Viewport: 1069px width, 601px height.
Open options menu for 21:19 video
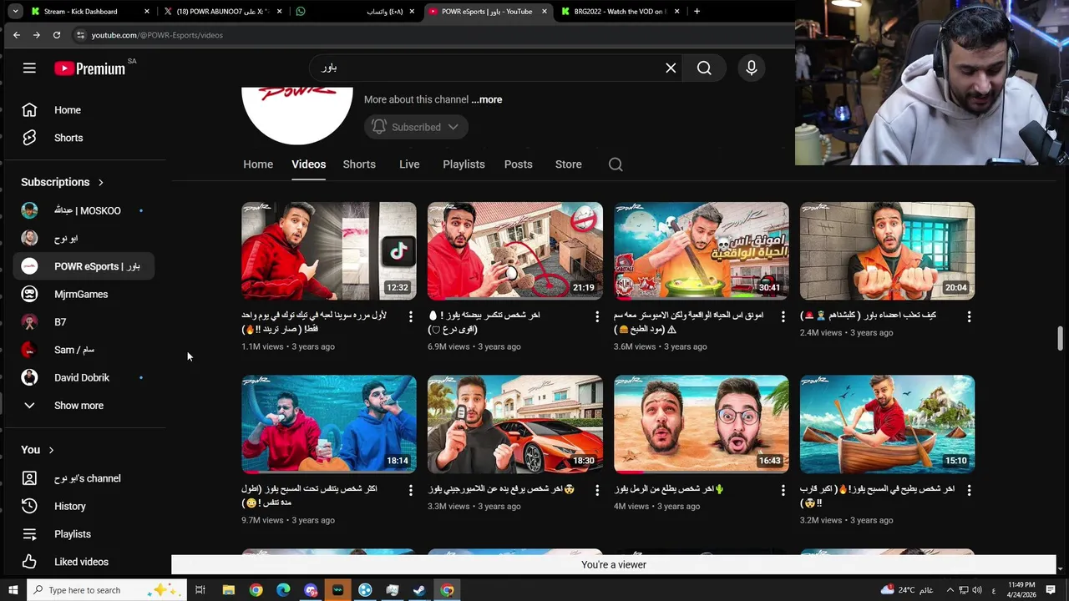[596, 316]
